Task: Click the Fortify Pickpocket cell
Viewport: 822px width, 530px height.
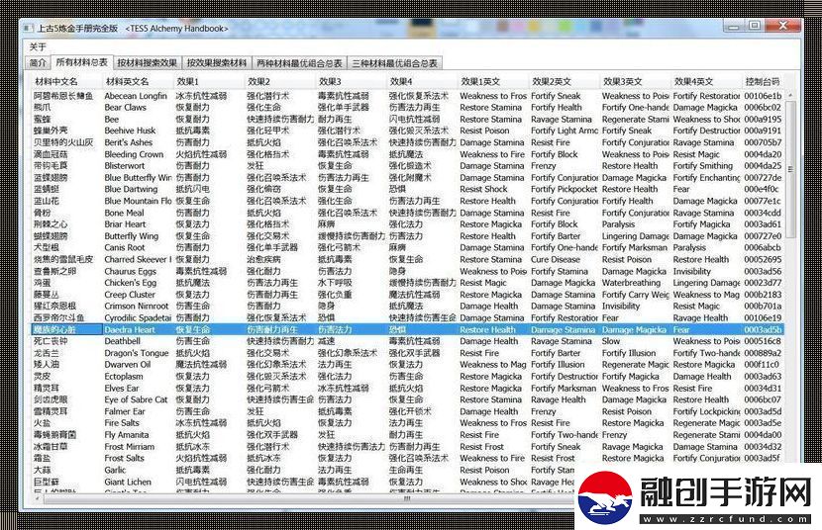Action: click(x=565, y=190)
